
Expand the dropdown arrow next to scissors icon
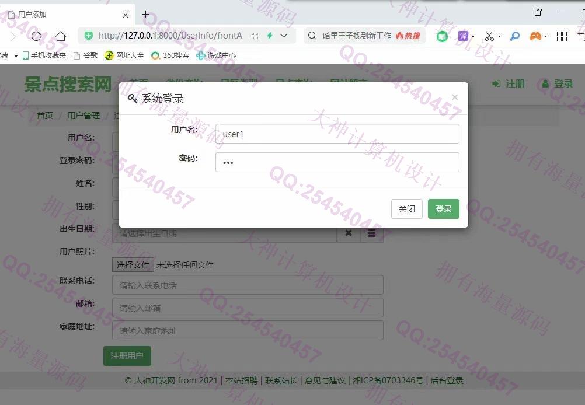click(x=500, y=37)
